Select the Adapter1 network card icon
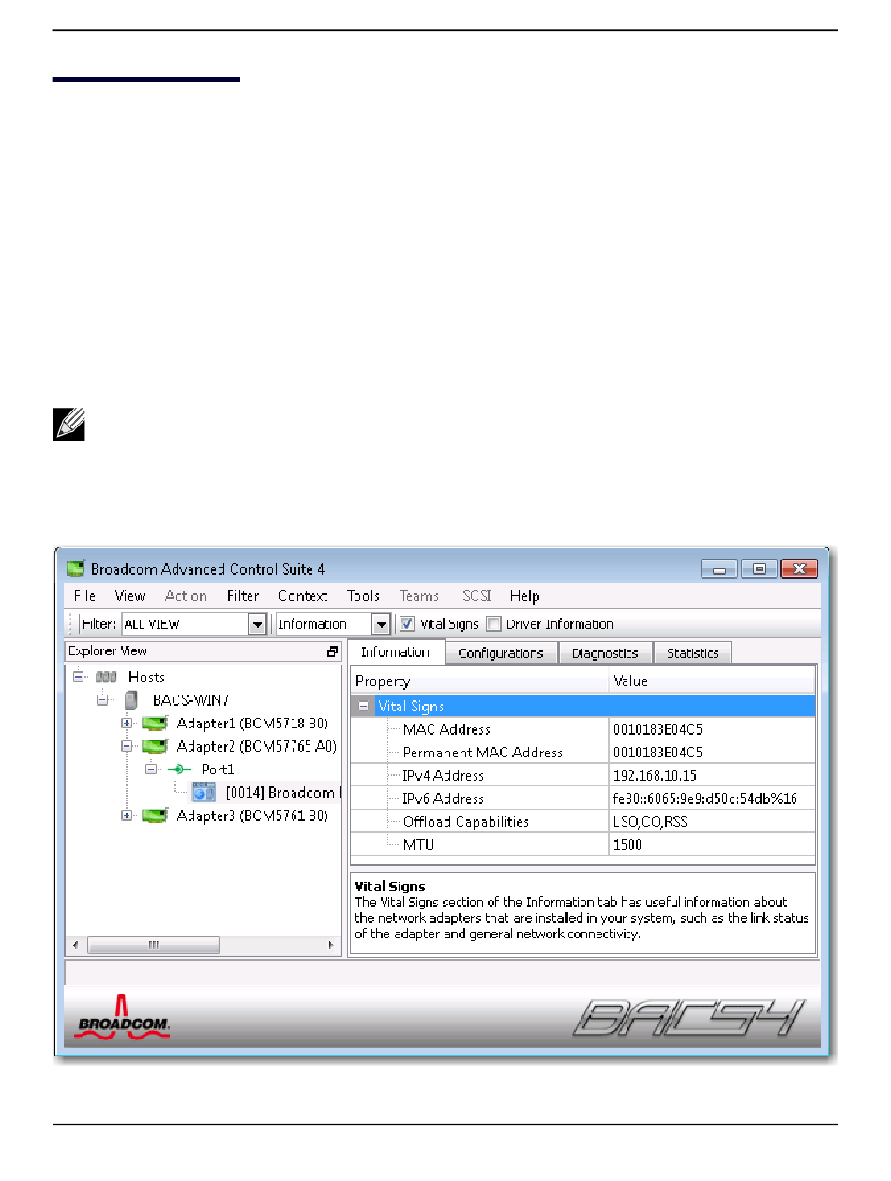The height and width of the screenshot is (1181, 891). [155, 723]
